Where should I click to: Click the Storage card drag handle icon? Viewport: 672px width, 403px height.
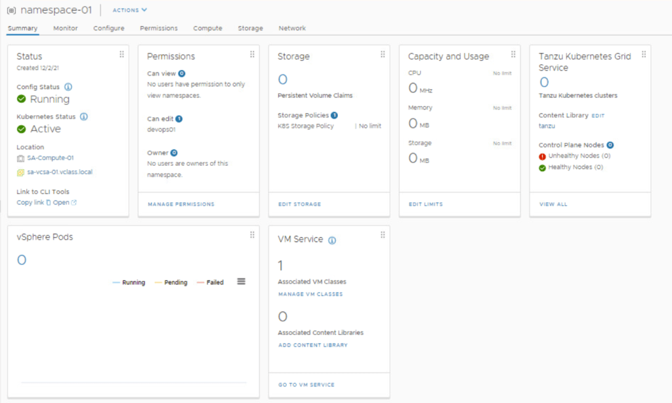(x=383, y=54)
